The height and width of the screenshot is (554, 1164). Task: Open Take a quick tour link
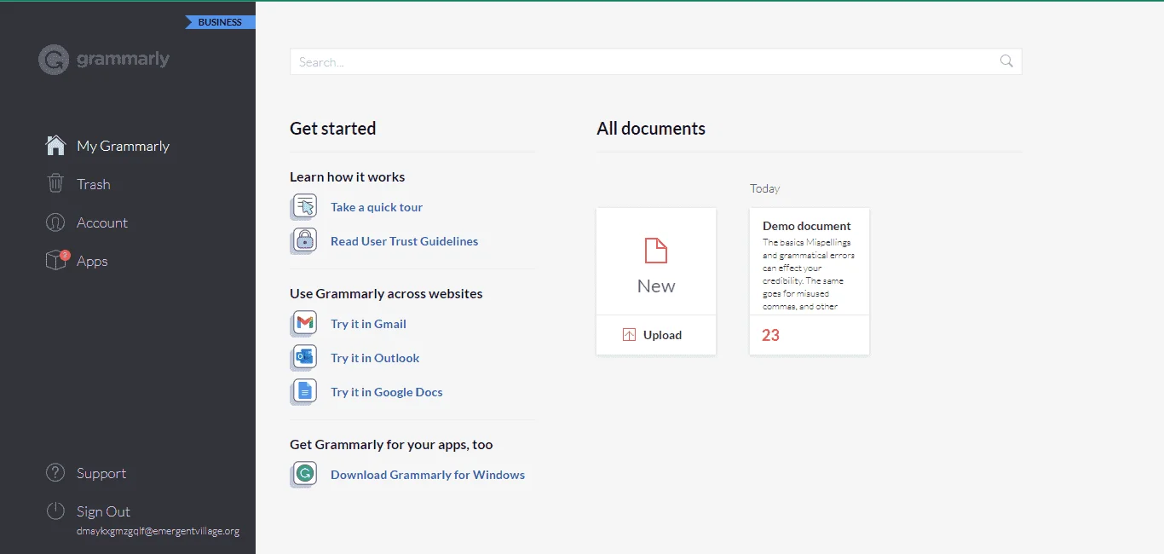(x=377, y=207)
